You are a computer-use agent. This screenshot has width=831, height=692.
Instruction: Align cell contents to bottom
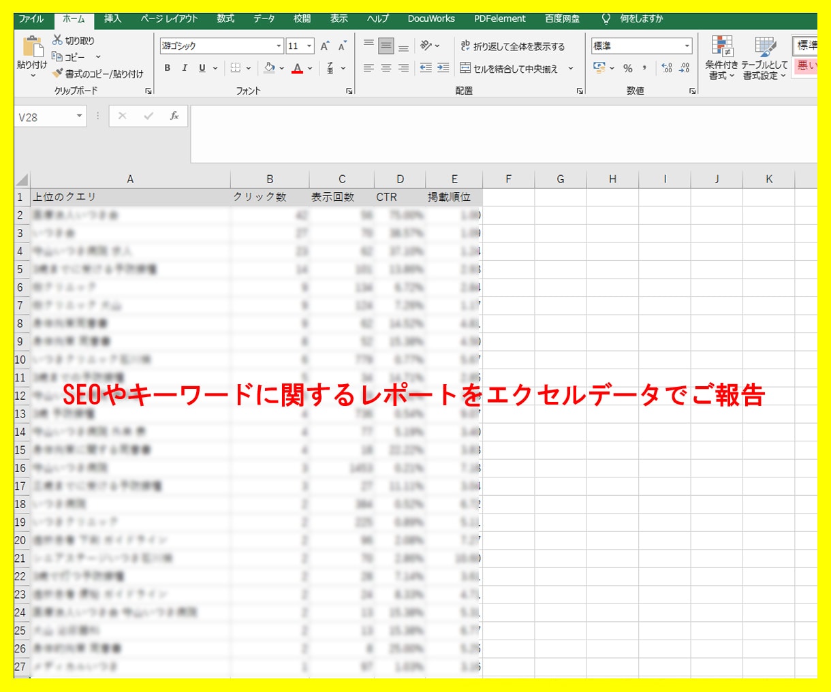[403, 46]
